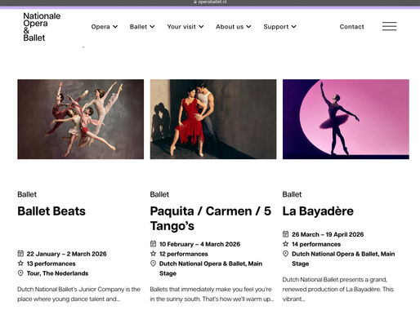Open the Support dropdown menu
Screen dimensions: 420x315
pyautogui.click(x=279, y=27)
